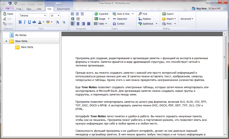Increase font size with the grow icon
The height and width of the screenshot is (139, 229).
coord(57,22)
